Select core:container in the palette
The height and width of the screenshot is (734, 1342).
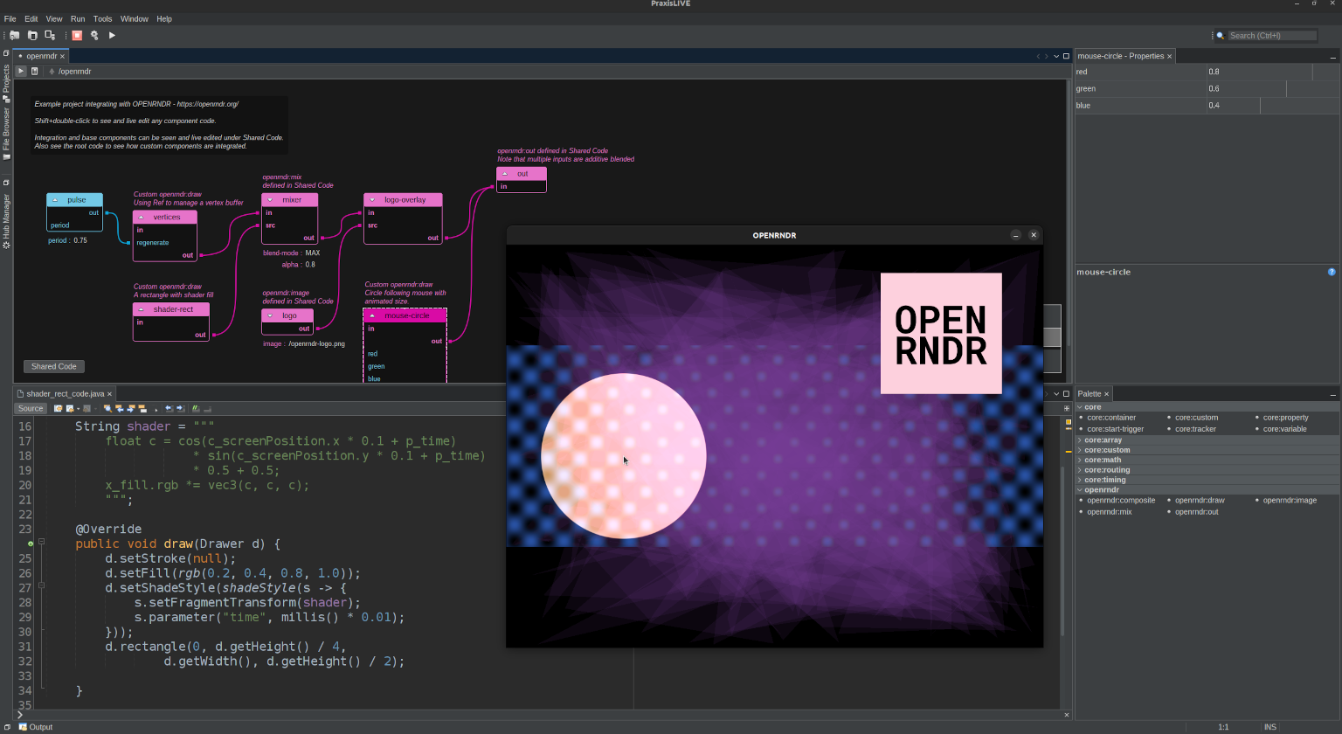1111,418
